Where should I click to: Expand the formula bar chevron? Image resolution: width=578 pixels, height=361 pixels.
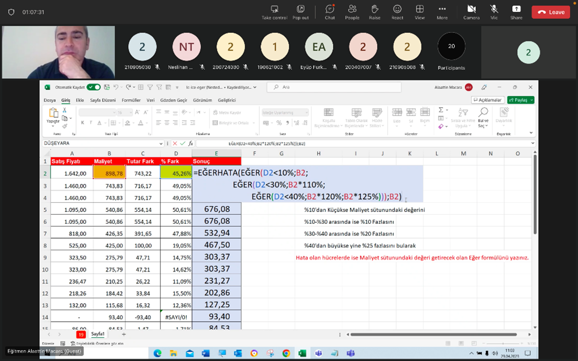(x=533, y=144)
